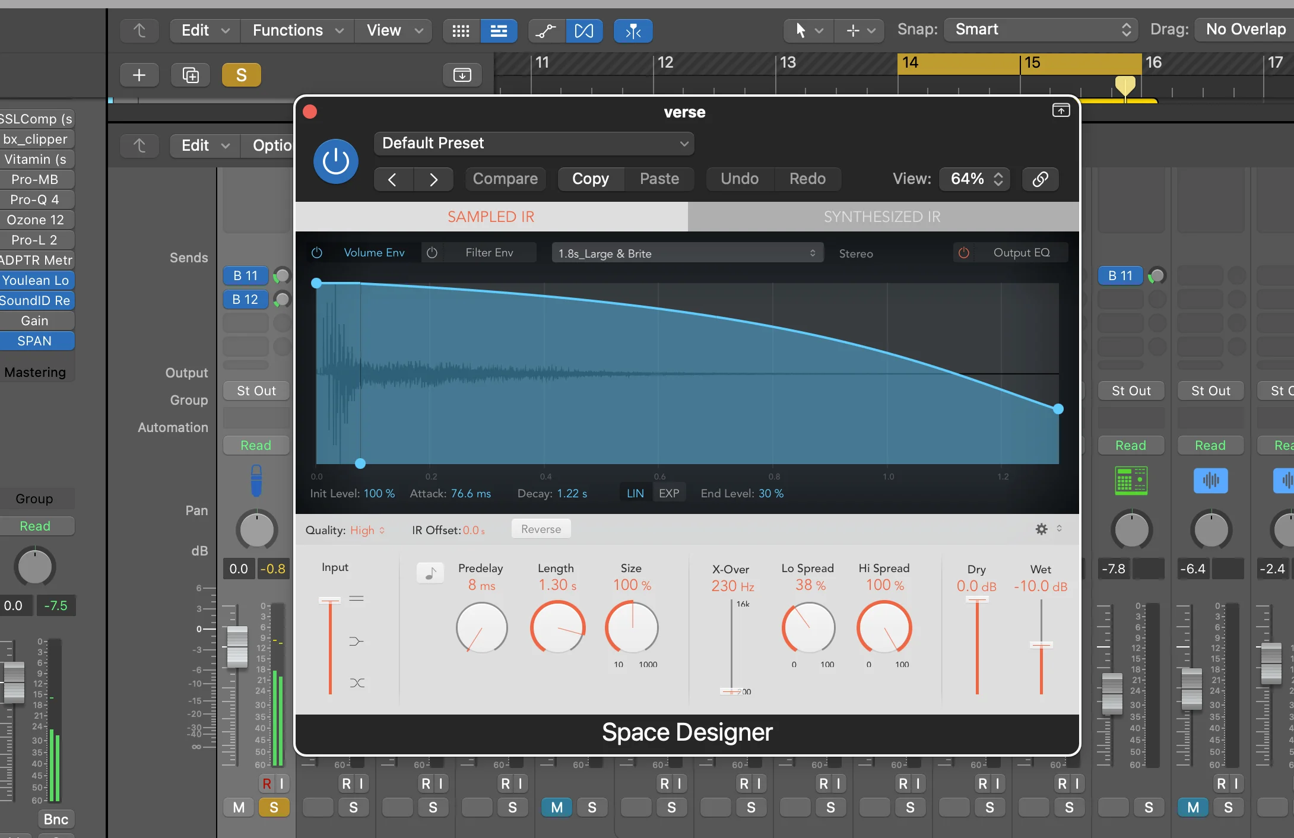Click the link icon next to View percentage
The image size is (1294, 838).
coord(1040,179)
